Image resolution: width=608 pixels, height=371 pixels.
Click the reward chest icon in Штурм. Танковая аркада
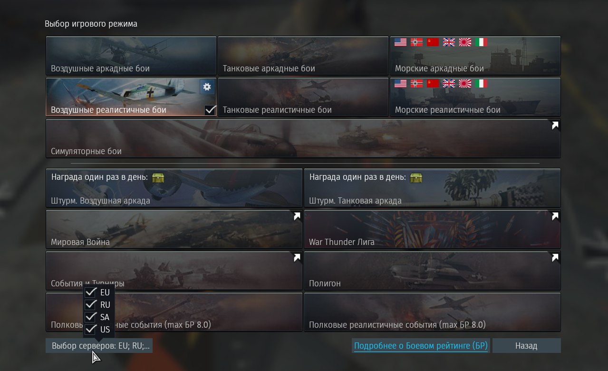(x=416, y=177)
